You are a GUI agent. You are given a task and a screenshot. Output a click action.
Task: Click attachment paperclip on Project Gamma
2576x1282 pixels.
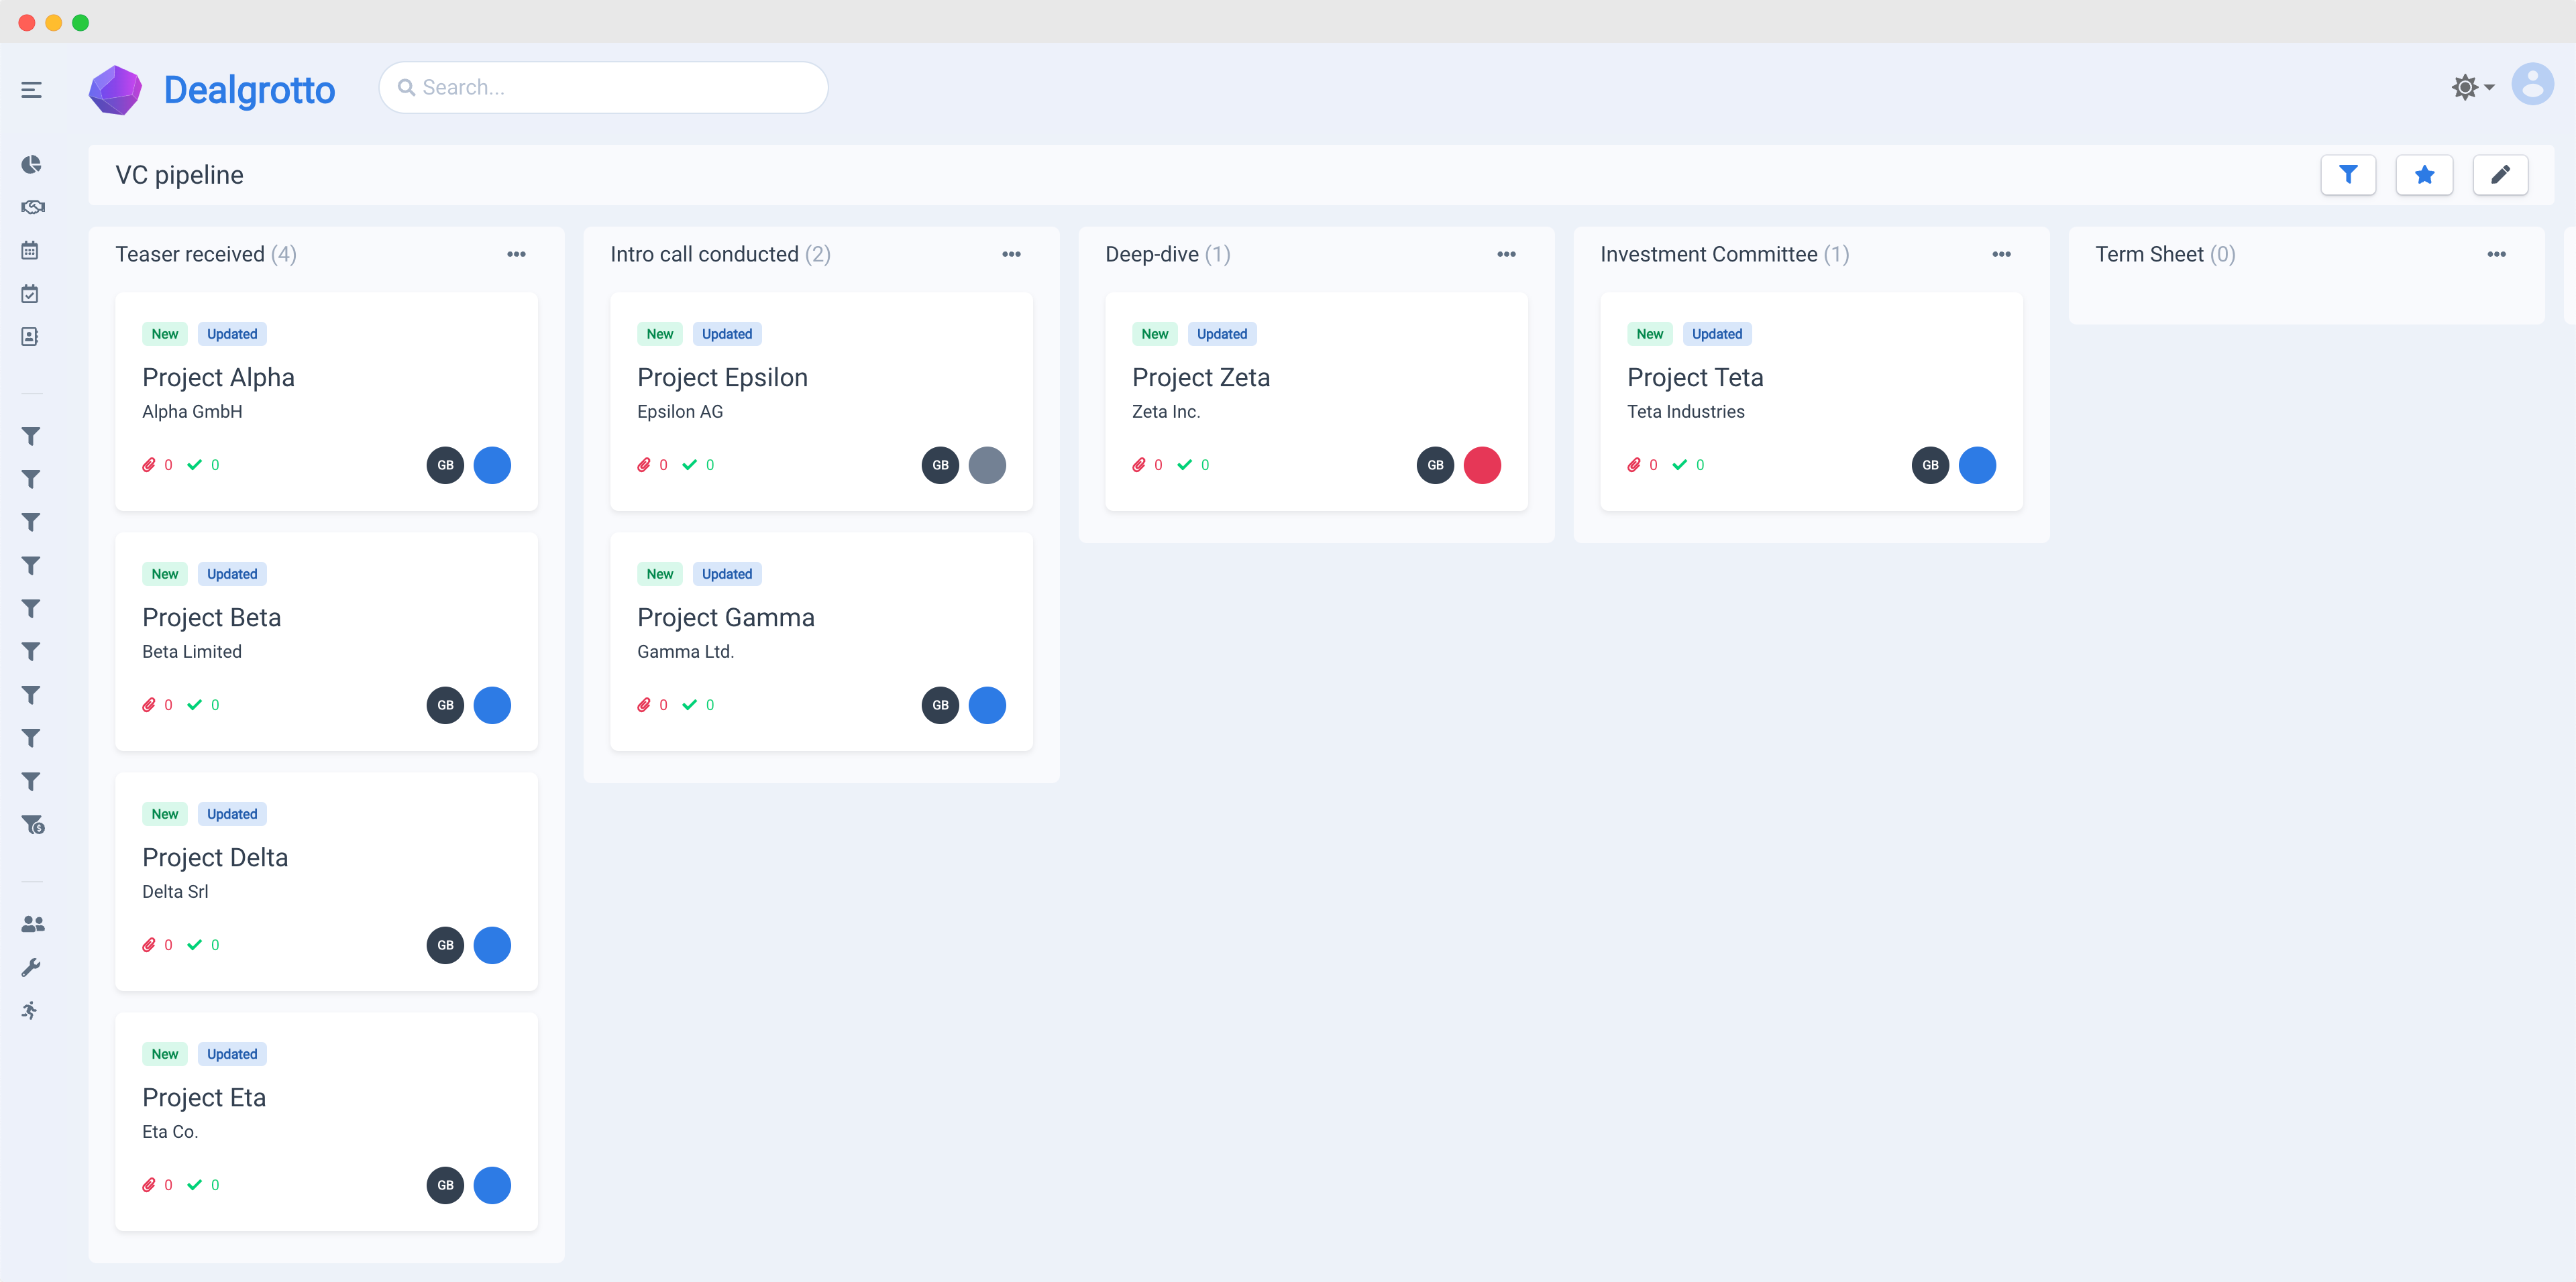coord(644,705)
